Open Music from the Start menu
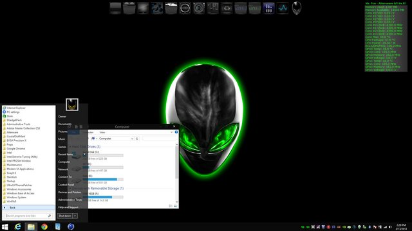This screenshot has height=231, width=412. tap(62, 139)
